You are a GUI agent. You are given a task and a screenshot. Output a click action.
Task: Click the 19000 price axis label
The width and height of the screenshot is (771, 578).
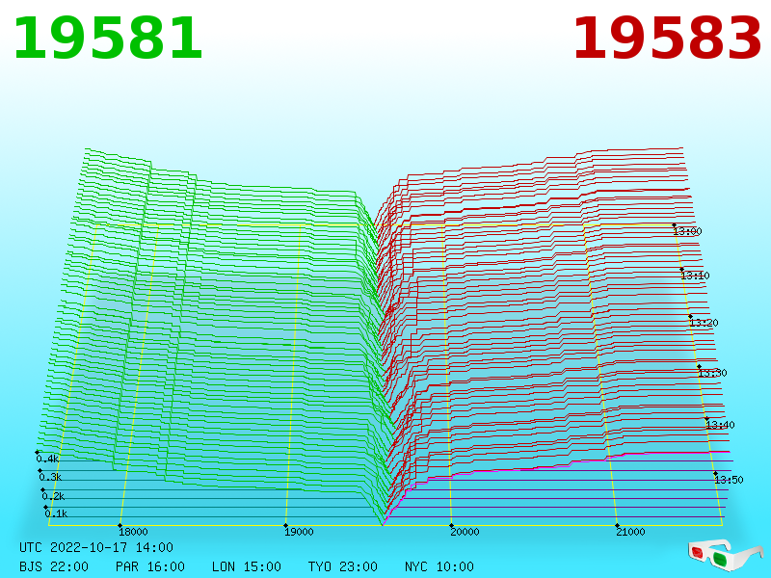[x=299, y=532]
